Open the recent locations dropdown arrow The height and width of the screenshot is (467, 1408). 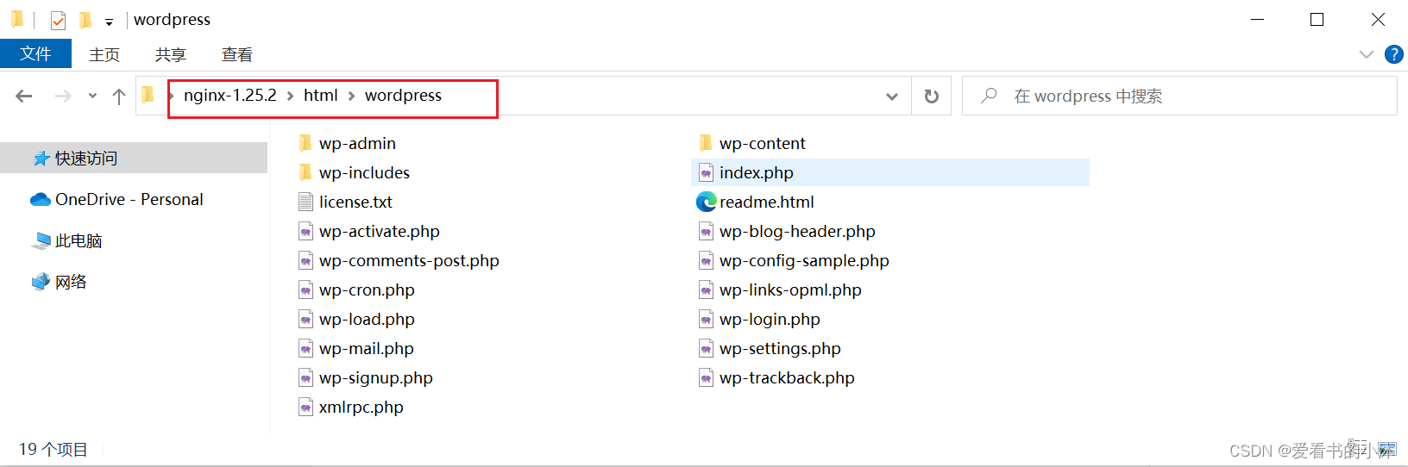point(92,96)
